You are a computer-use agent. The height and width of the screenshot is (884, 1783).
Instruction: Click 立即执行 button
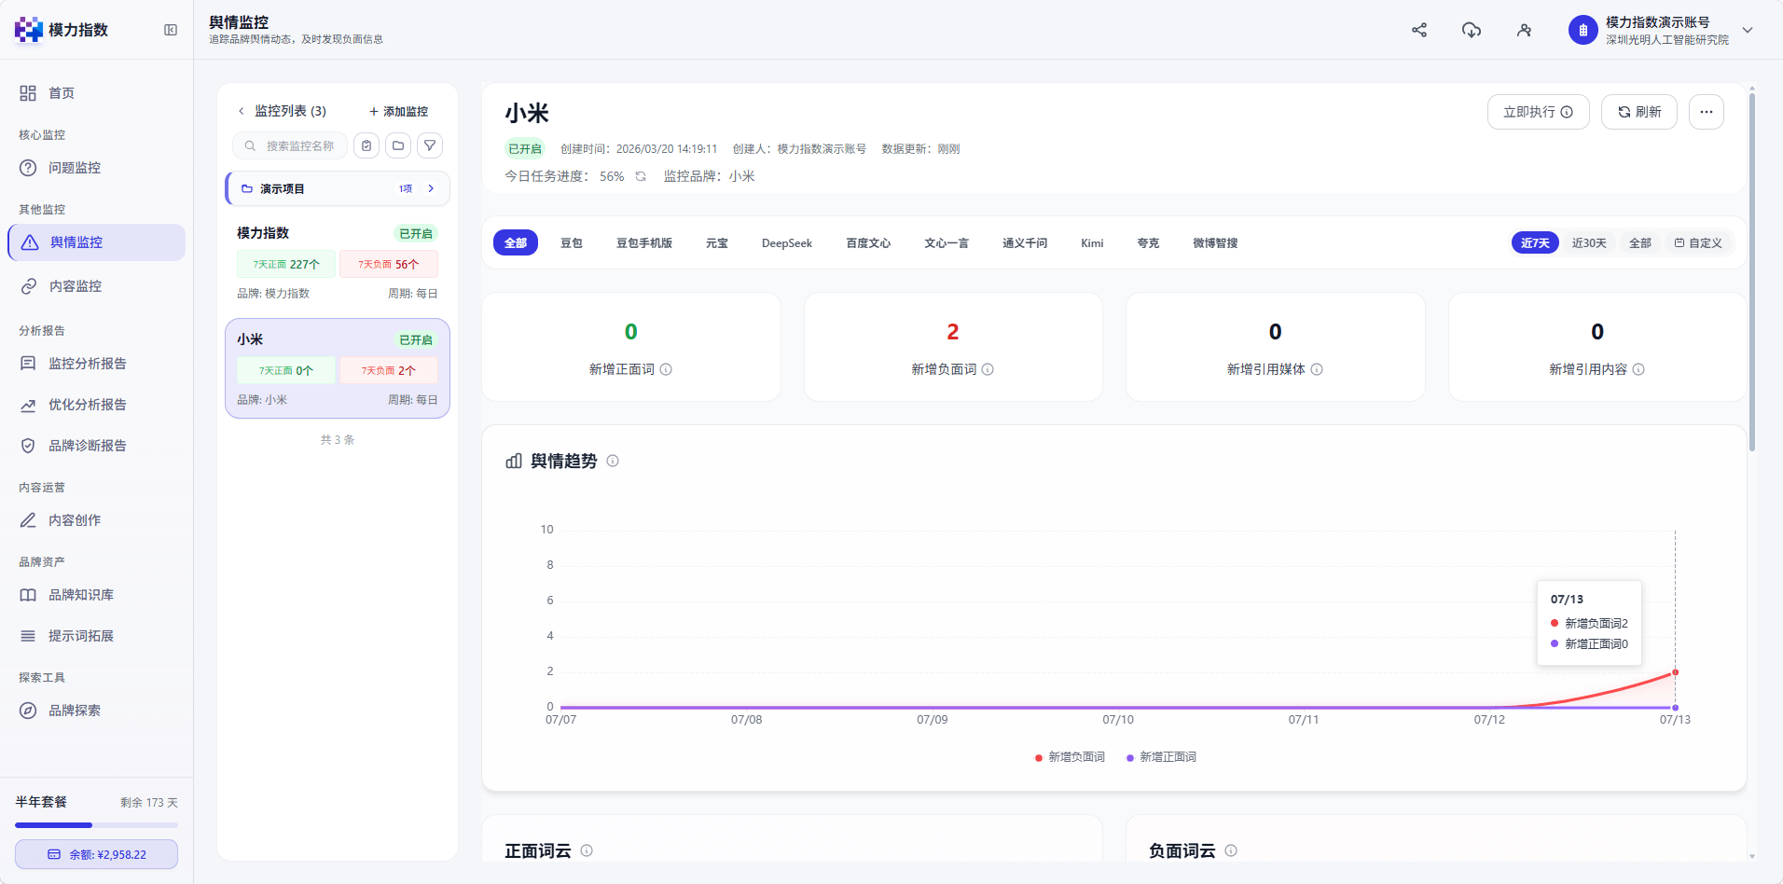(x=1539, y=112)
